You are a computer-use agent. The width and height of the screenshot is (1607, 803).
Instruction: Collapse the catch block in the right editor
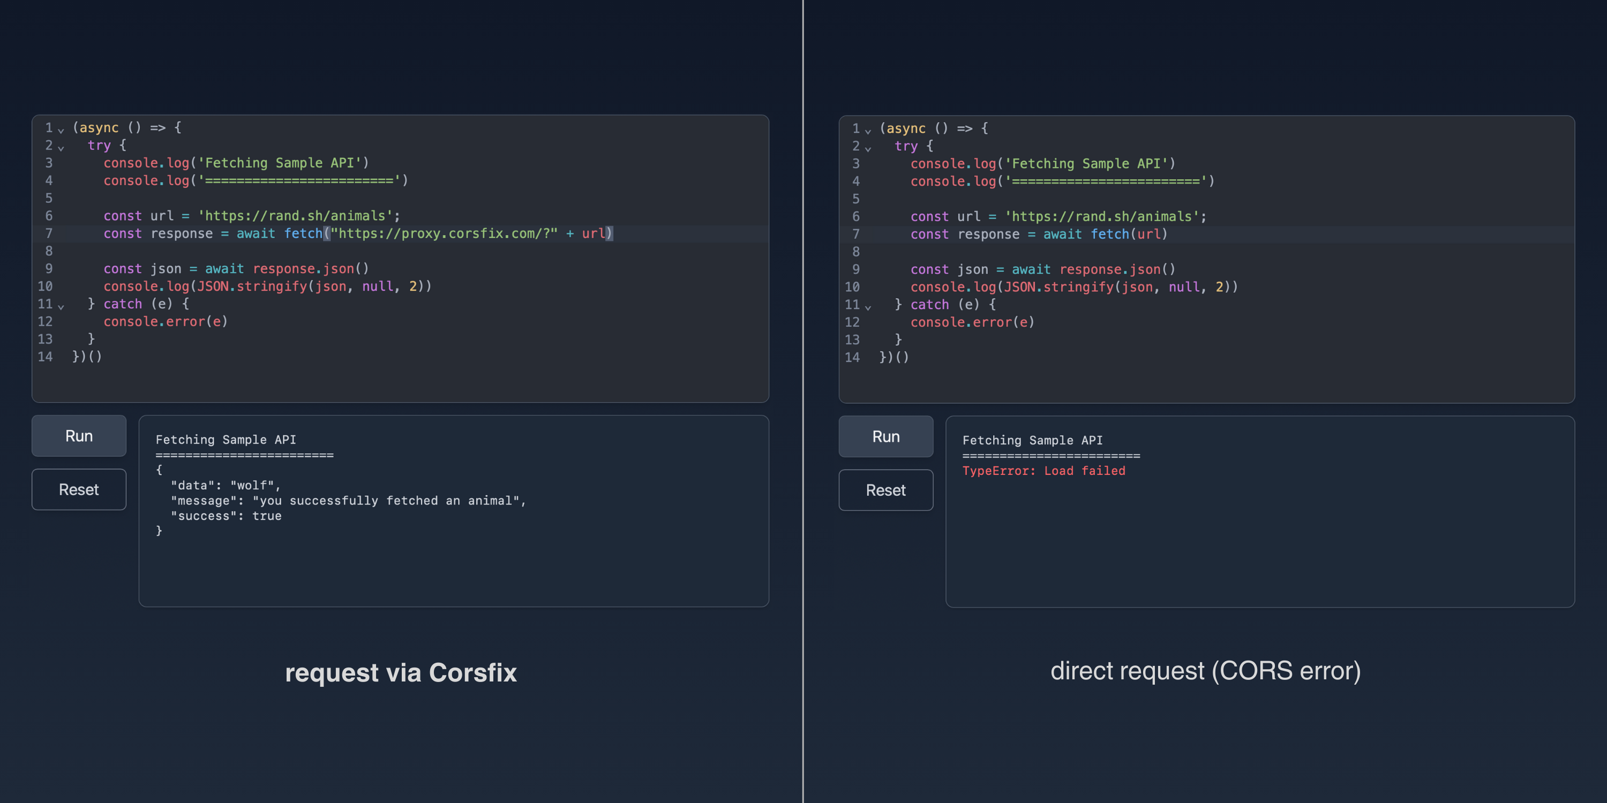(868, 307)
